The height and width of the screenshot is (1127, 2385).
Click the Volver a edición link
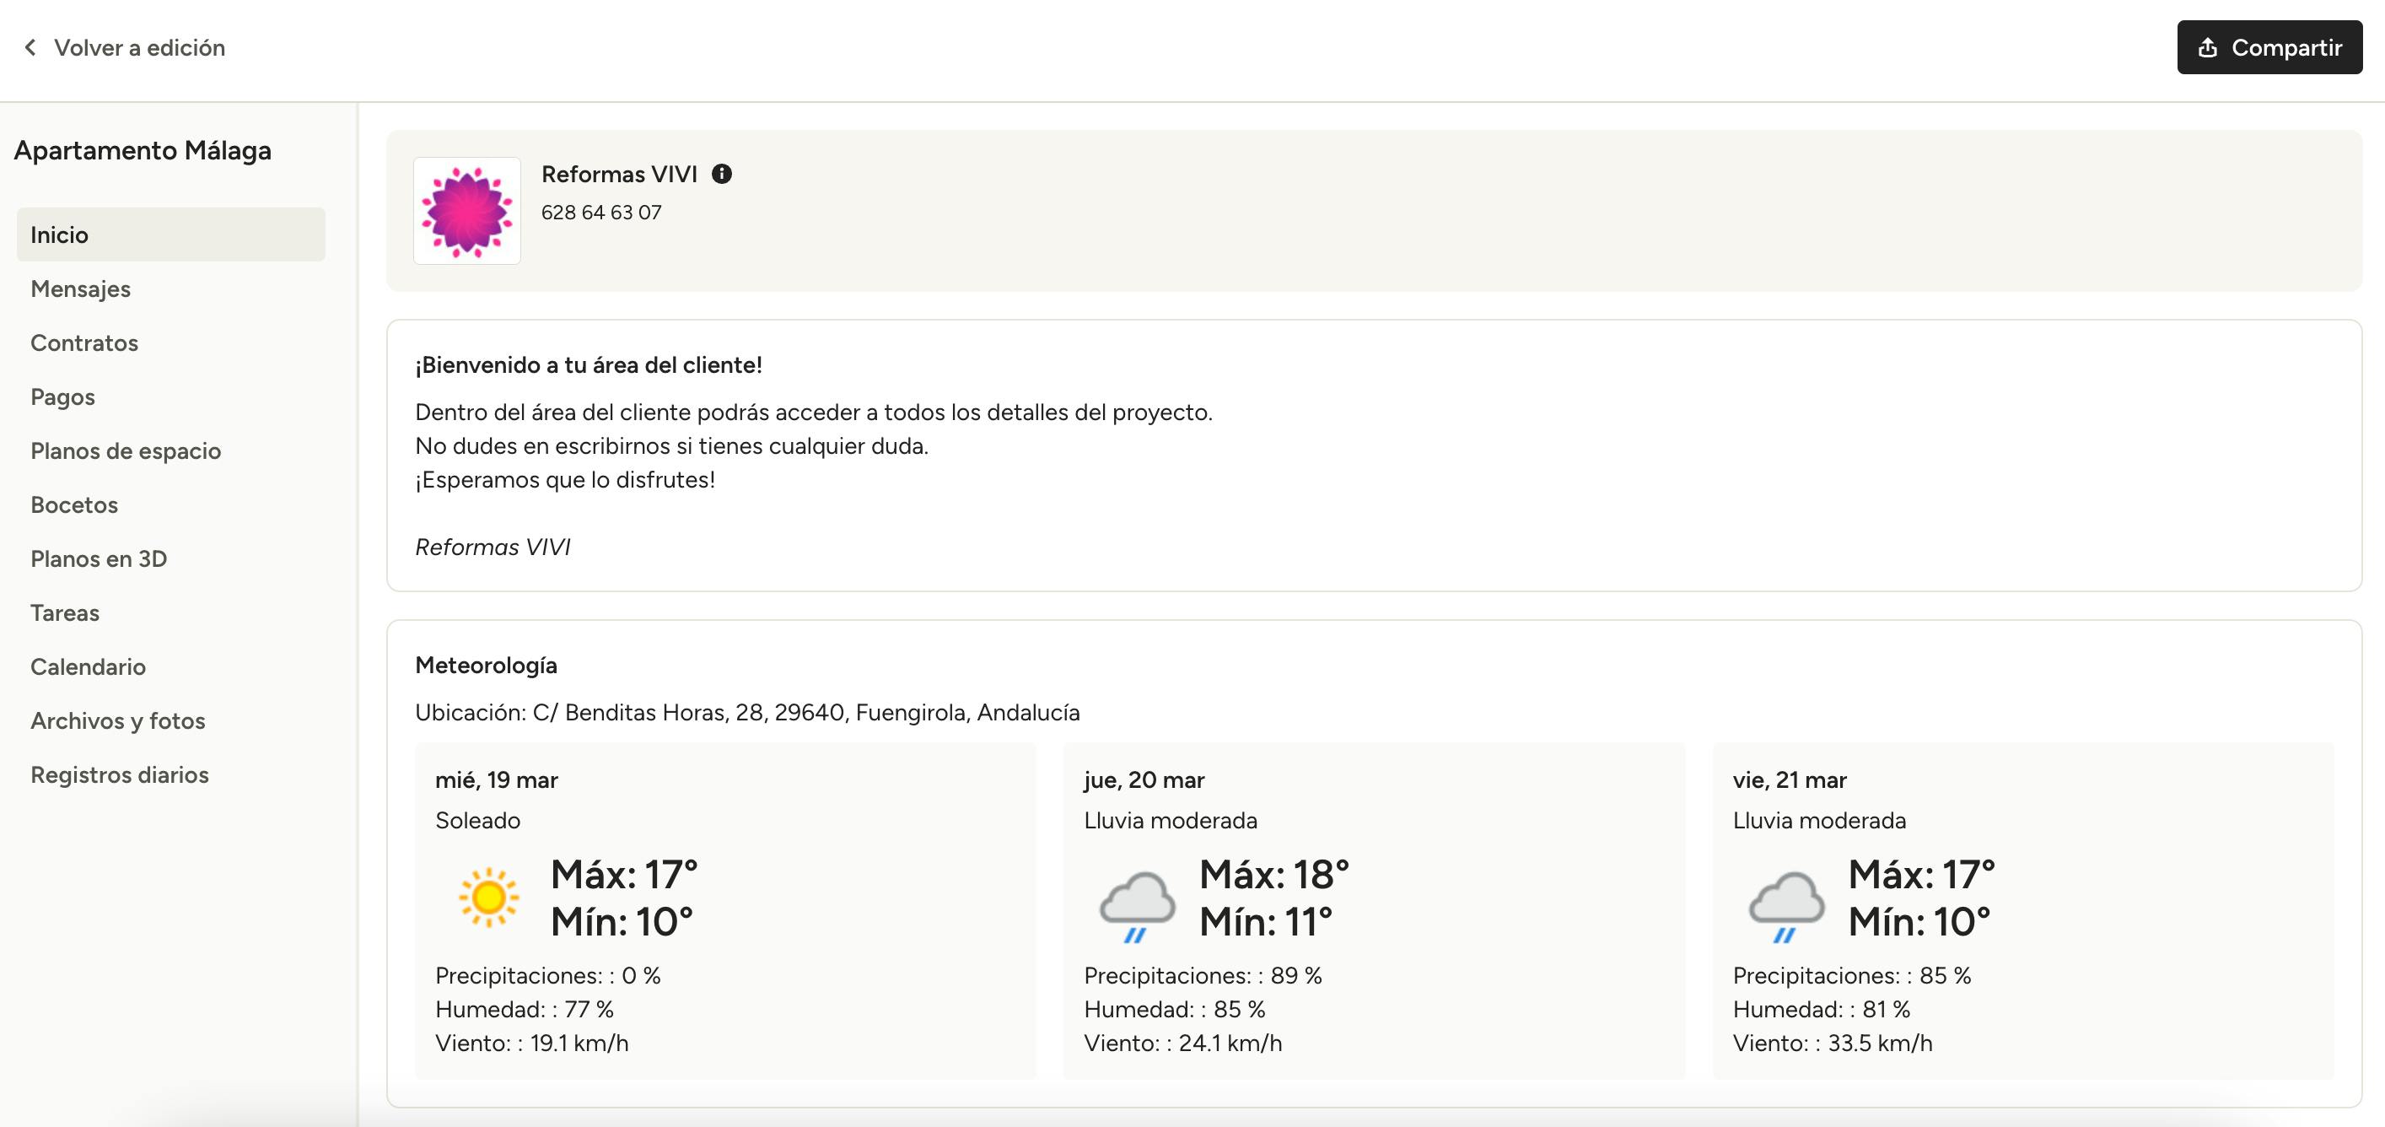click(x=139, y=47)
